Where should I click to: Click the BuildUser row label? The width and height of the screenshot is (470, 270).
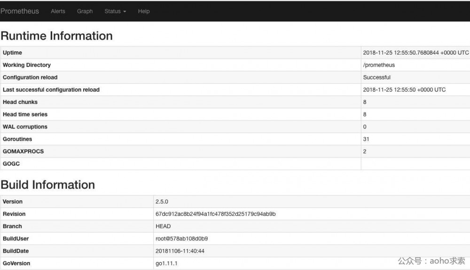(x=16, y=238)
